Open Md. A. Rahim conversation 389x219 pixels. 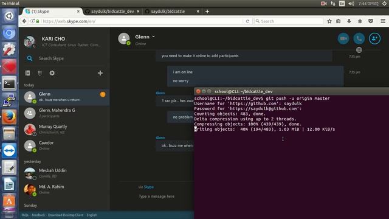tap(64, 189)
